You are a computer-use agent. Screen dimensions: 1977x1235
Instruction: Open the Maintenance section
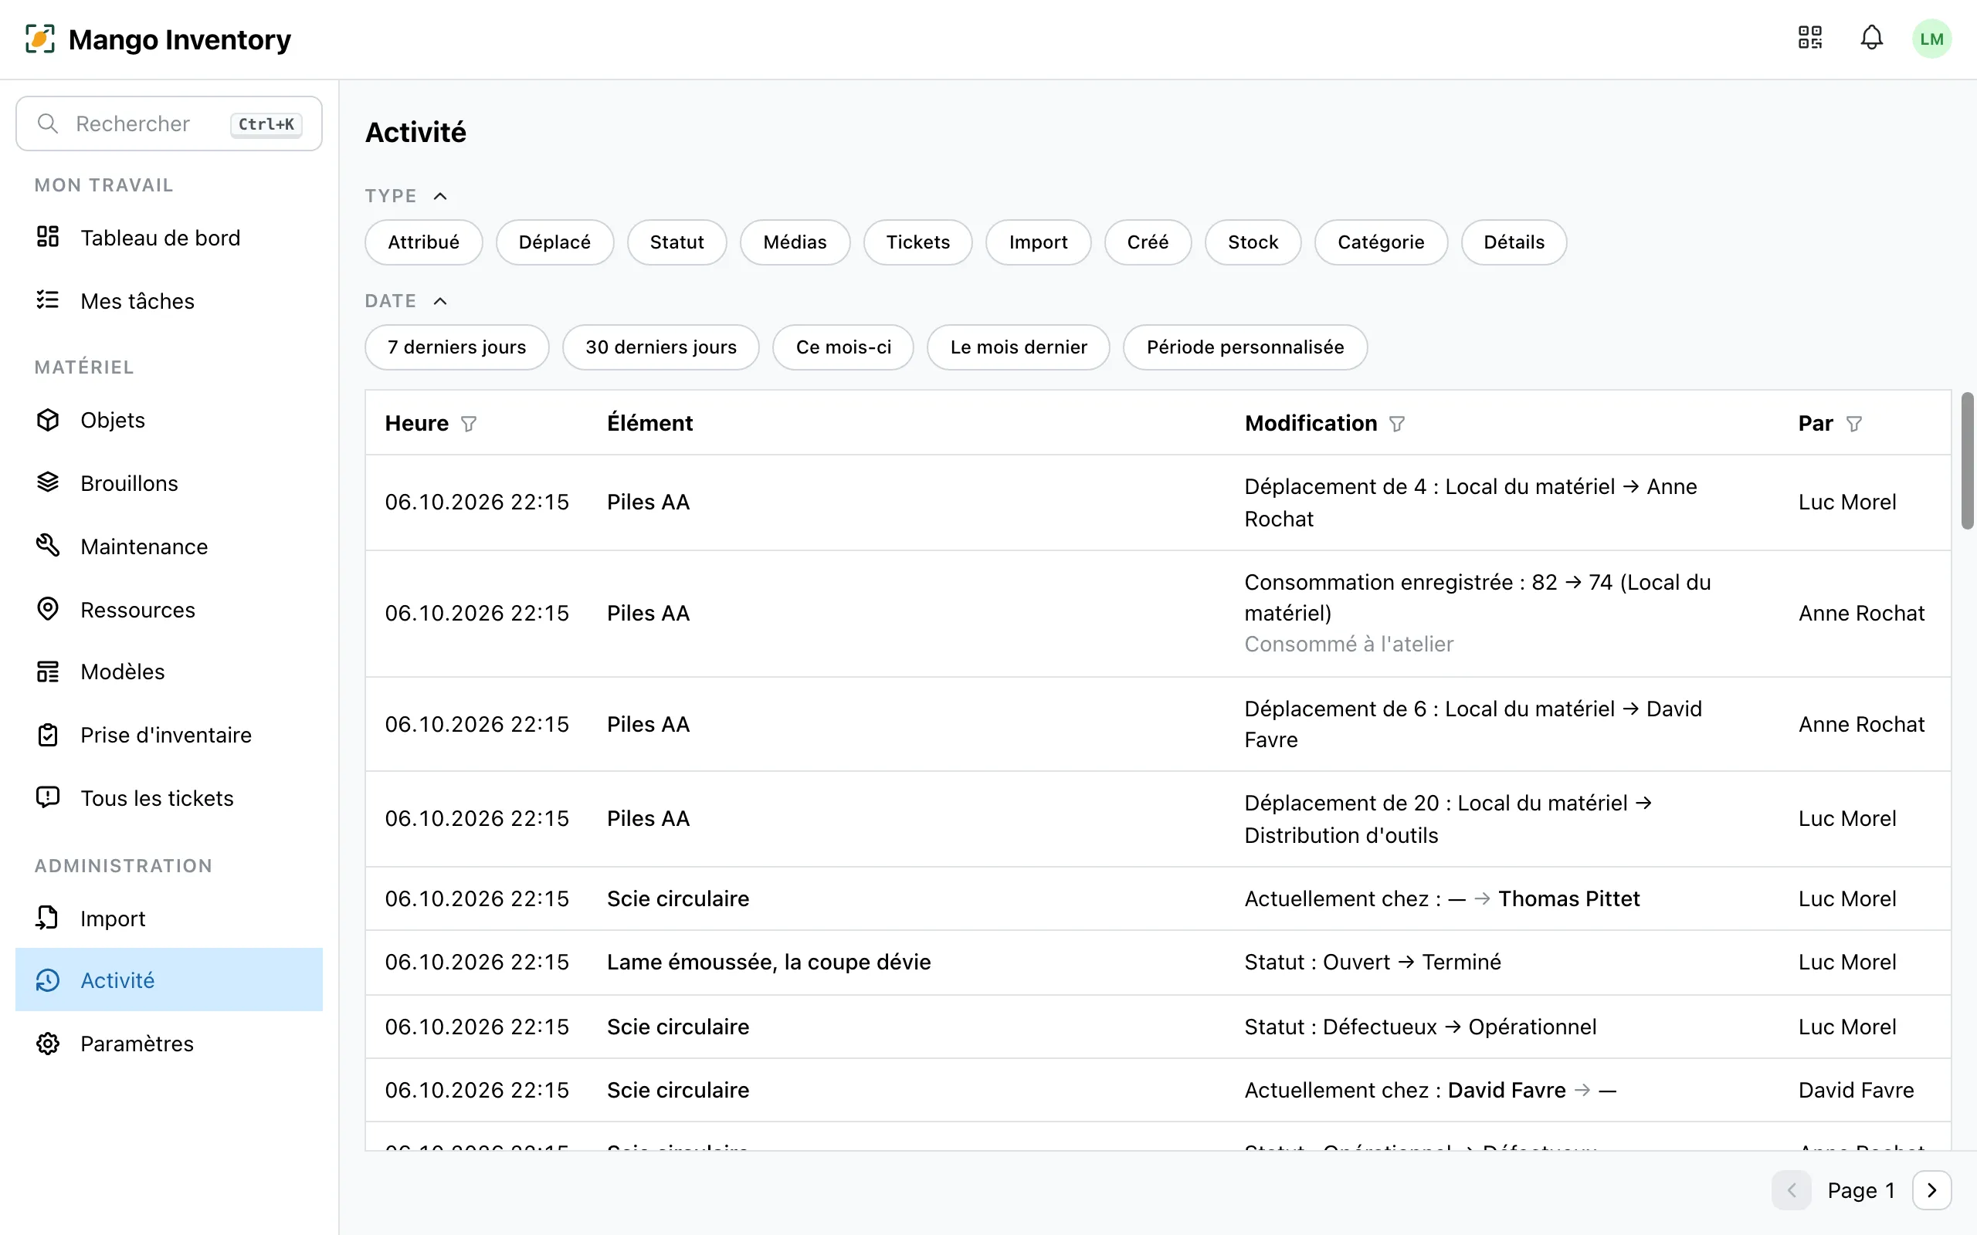[169, 546]
